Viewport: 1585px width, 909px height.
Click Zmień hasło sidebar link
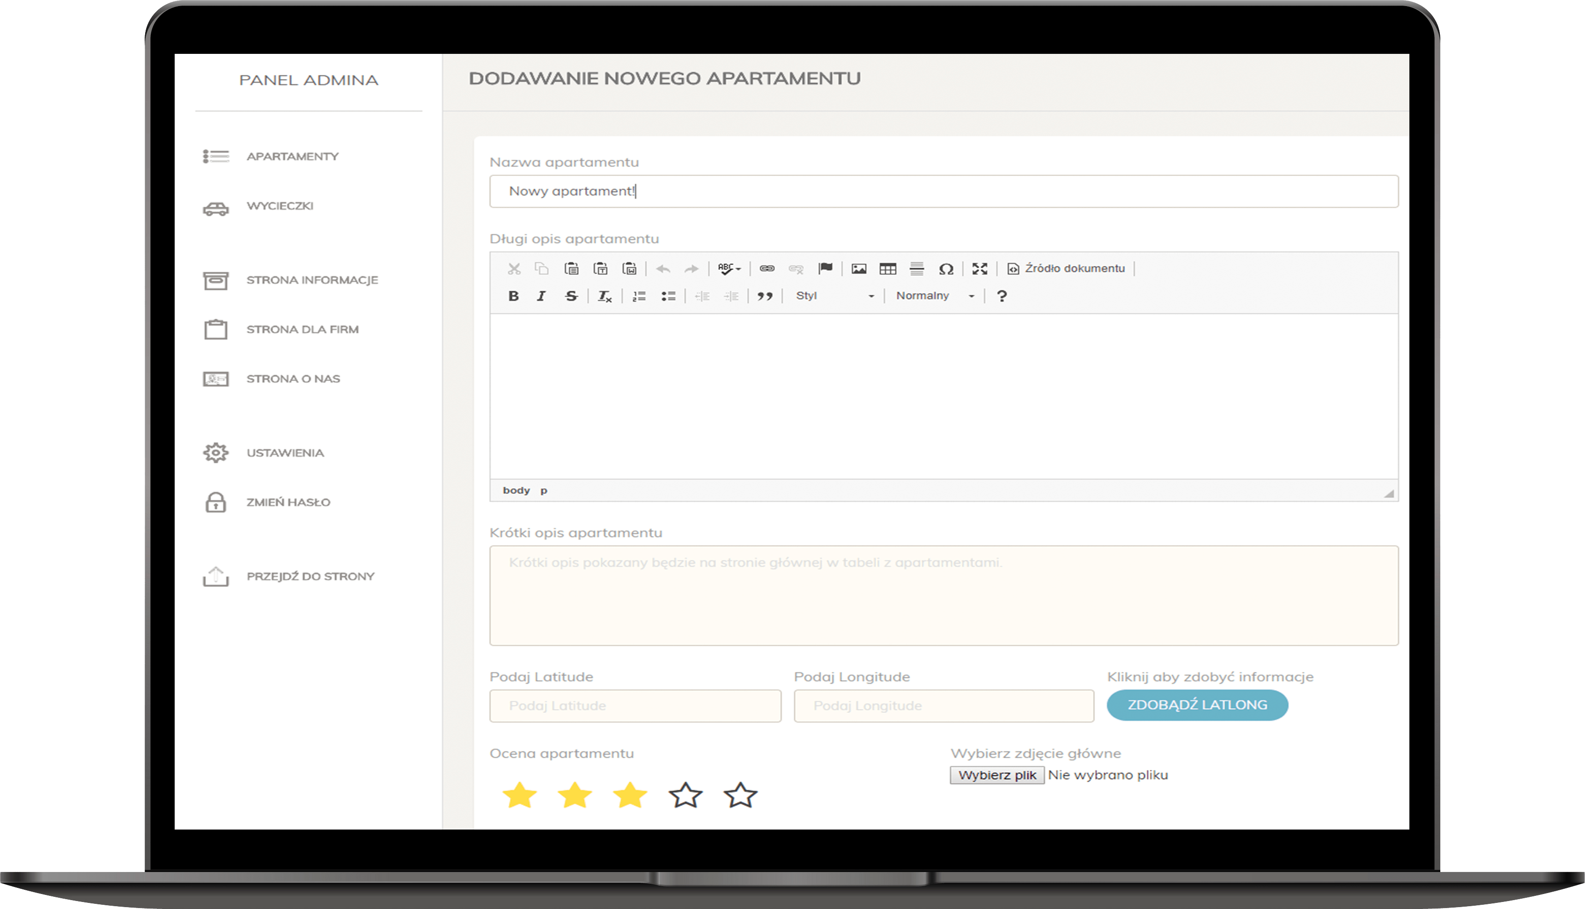coord(288,502)
